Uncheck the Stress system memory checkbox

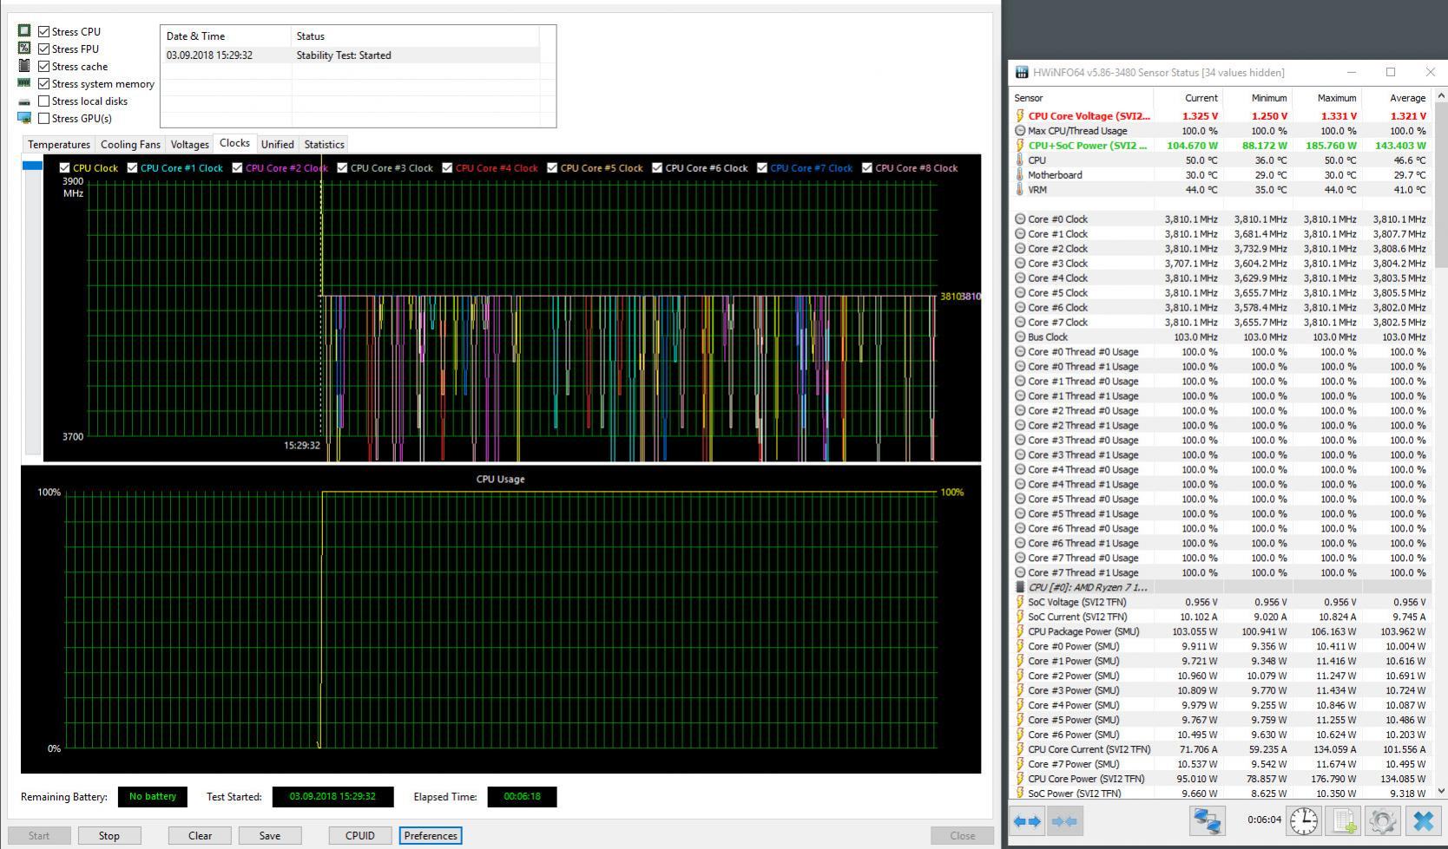(x=43, y=83)
